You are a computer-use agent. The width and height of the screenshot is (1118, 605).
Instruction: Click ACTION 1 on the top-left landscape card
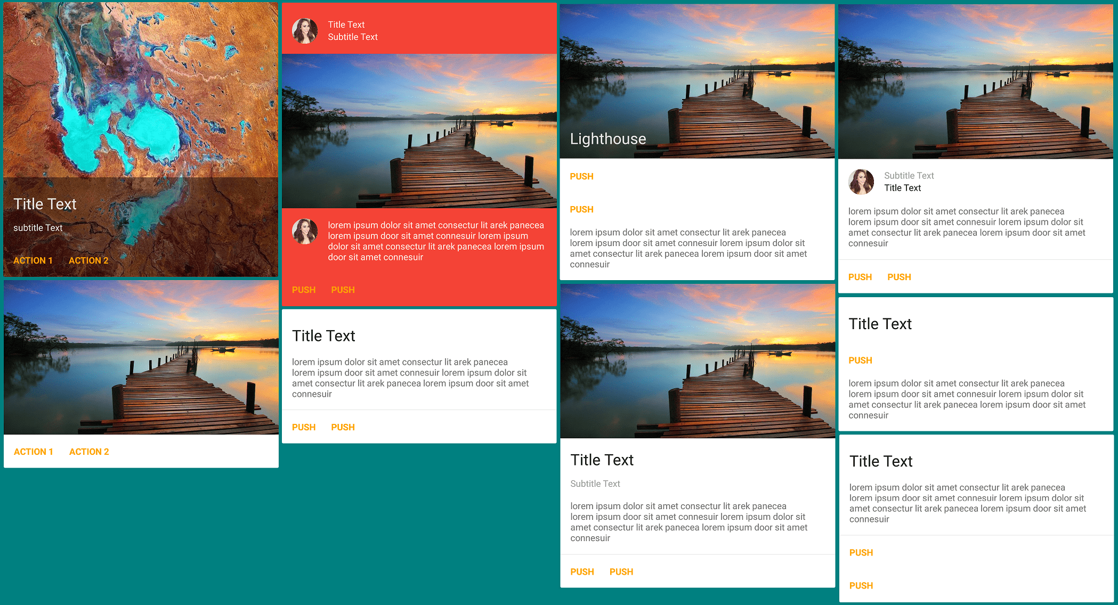33,260
